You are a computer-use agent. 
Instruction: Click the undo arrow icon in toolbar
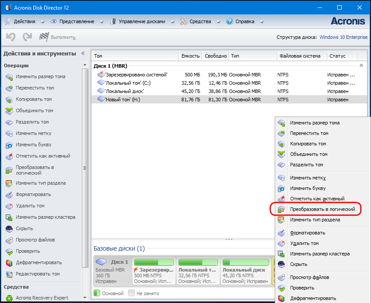pos(10,38)
